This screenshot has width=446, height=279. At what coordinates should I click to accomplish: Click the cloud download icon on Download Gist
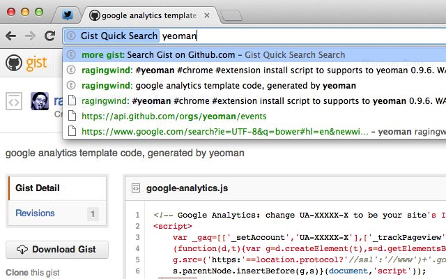click(x=22, y=250)
